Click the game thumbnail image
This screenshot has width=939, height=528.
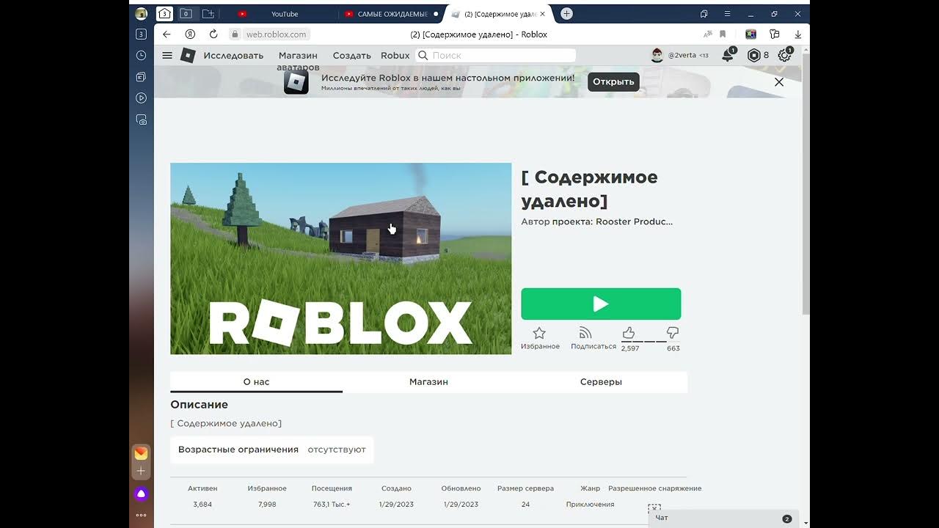coord(340,259)
